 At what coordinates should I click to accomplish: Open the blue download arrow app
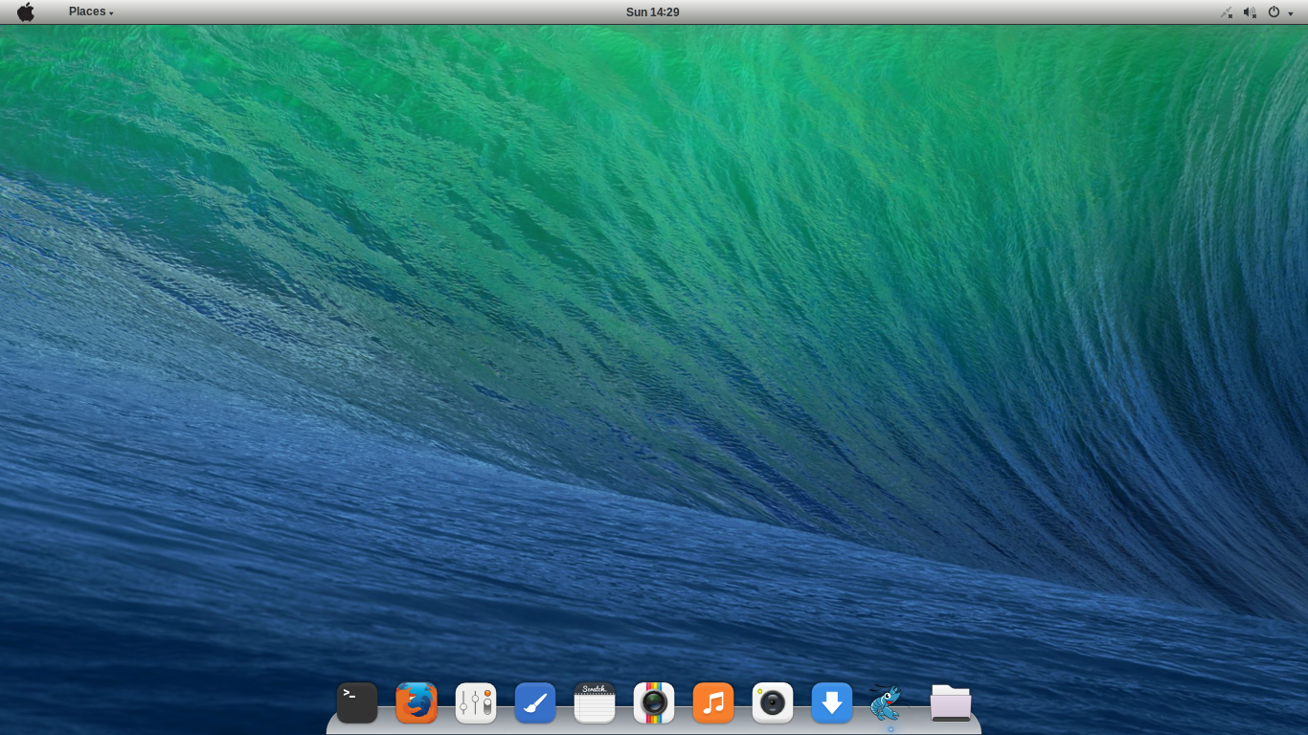tap(832, 702)
